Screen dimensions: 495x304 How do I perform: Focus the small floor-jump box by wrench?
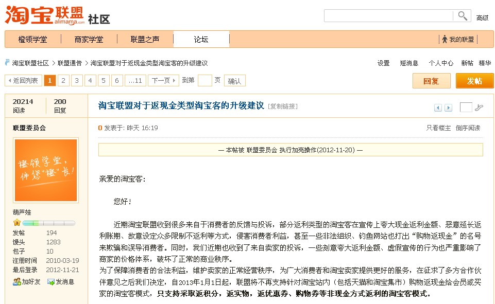tap(466, 107)
